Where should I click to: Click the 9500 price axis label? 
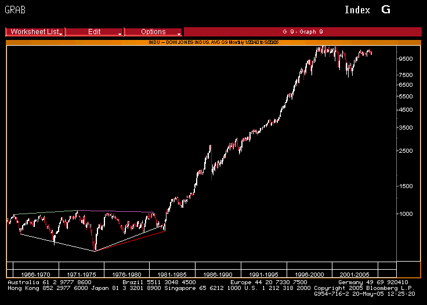point(406,58)
